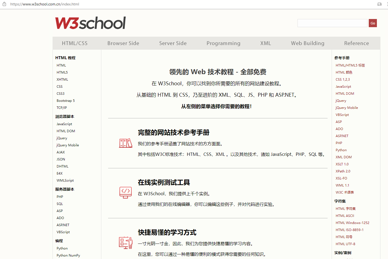Open Python NumPy tutorial link
Image resolution: width=388 pixels, height=259 pixels.
(x=68, y=255)
